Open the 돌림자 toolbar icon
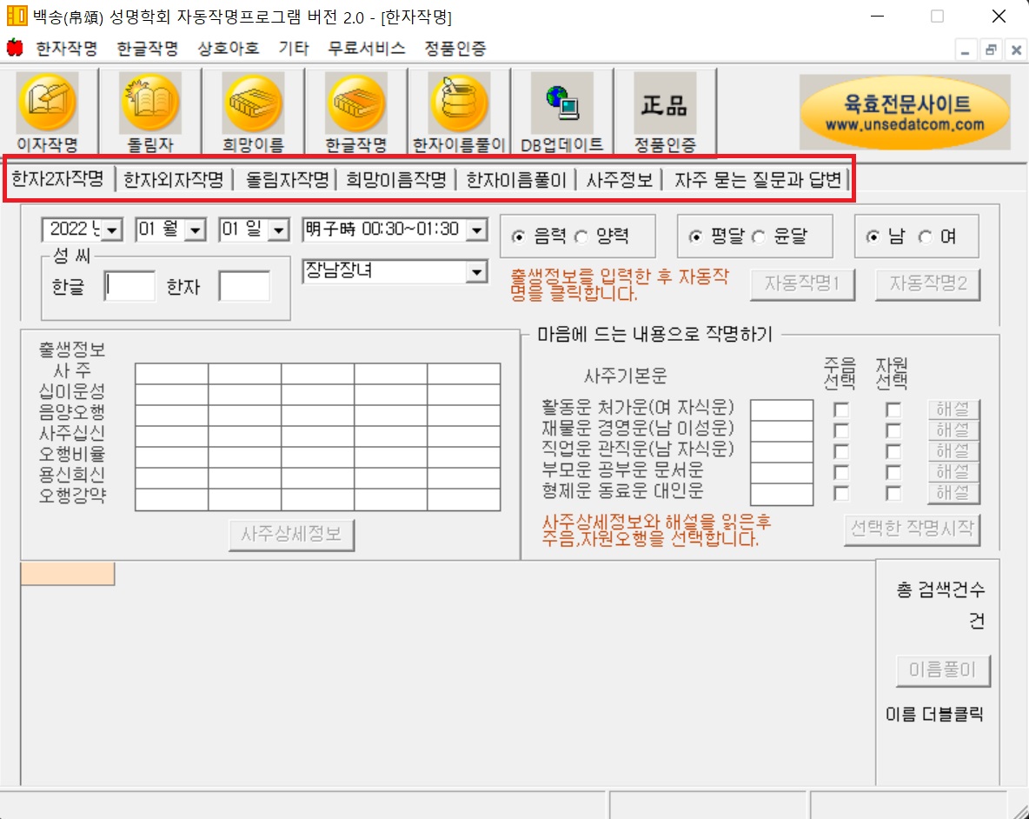Viewport: 1029px width, 819px height. (x=150, y=111)
